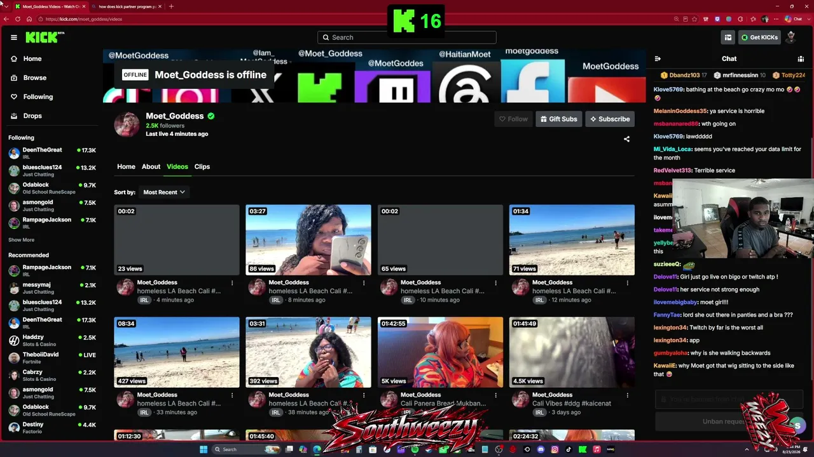The image size is (814, 457).
Task: Subscribe to Moet_Goddess
Action: tap(610, 119)
